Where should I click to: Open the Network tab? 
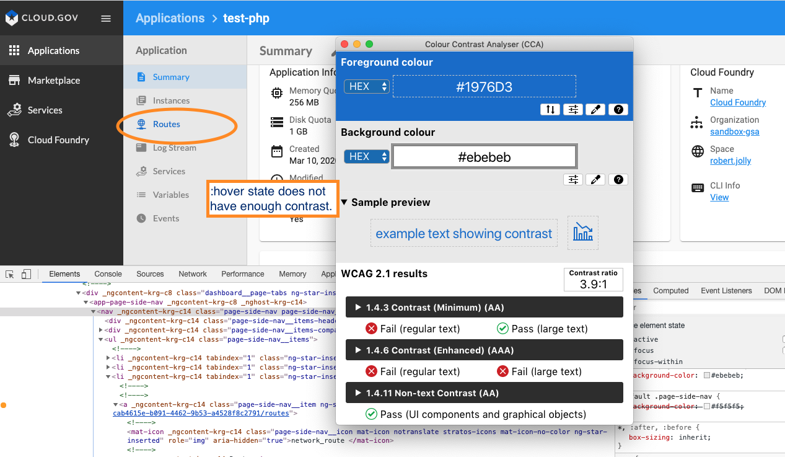pyautogui.click(x=193, y=274)
